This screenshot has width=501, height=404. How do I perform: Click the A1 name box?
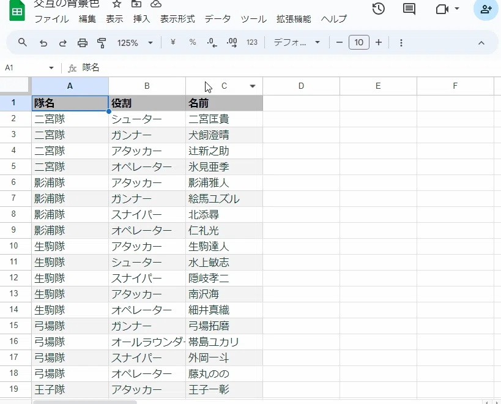click(x=24, y=68)
